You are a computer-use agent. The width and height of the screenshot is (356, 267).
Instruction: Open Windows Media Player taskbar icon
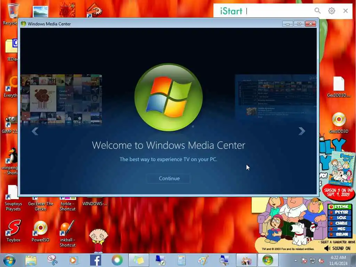[73, 260]
